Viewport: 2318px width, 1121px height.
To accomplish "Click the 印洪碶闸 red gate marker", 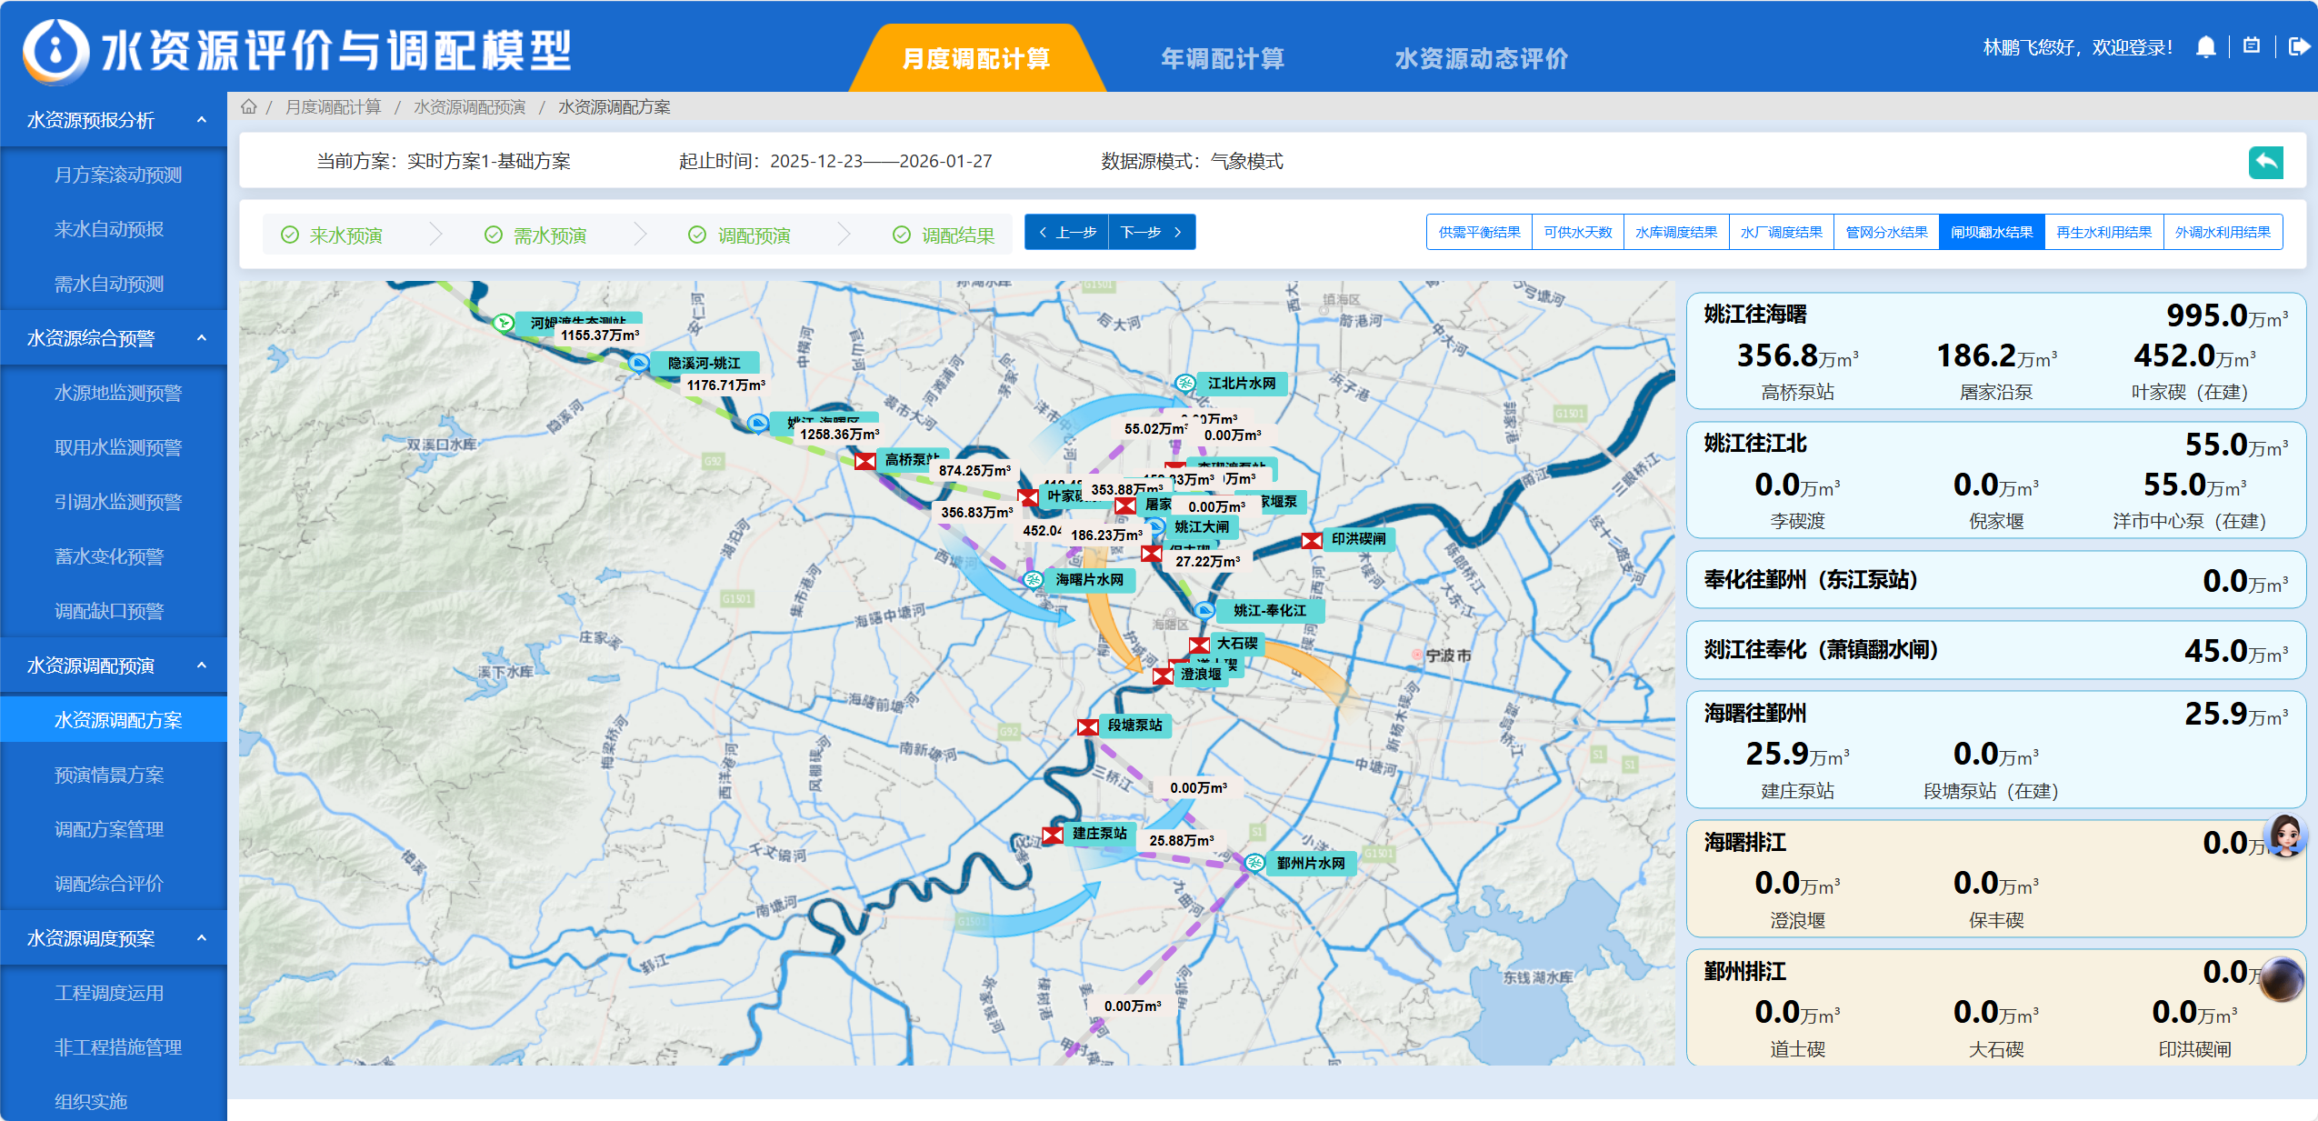I will [x=1312, y=540].
